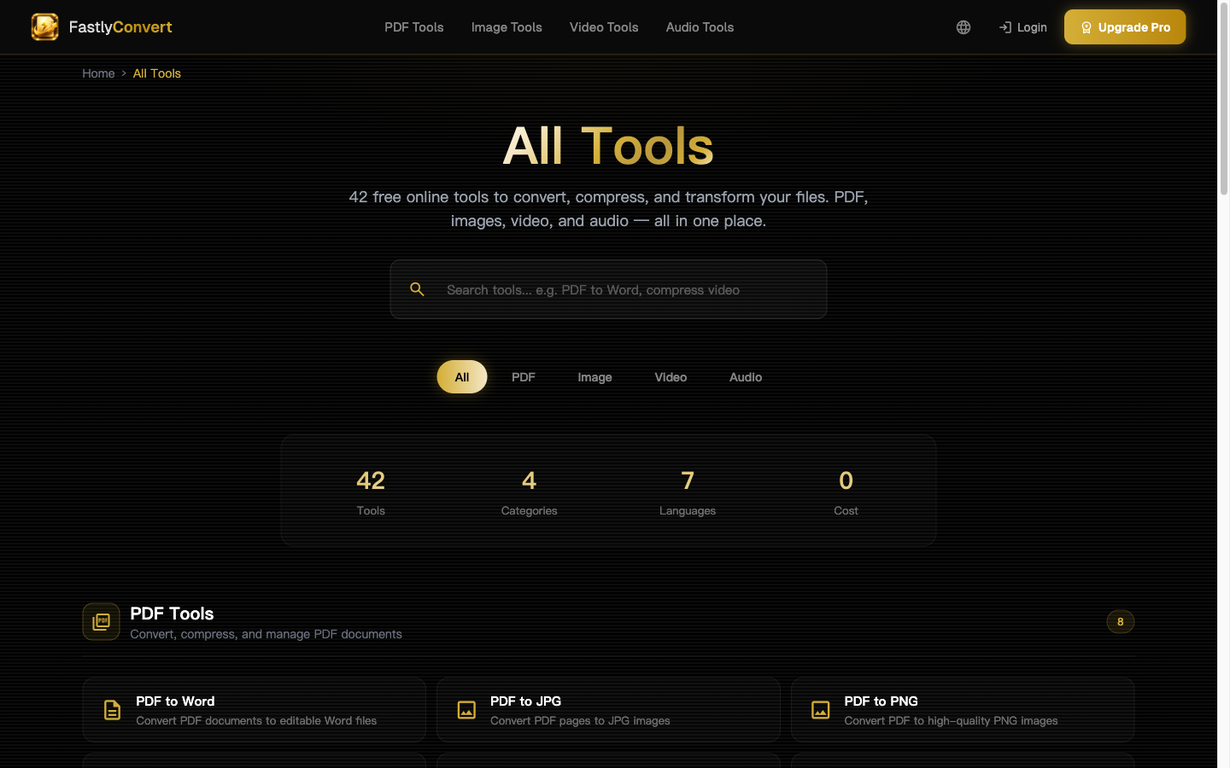Open the PDF to JPG tool card
Image resolution: width=1230 pixels, height=768 pixels.
click(x=608, y=710)
